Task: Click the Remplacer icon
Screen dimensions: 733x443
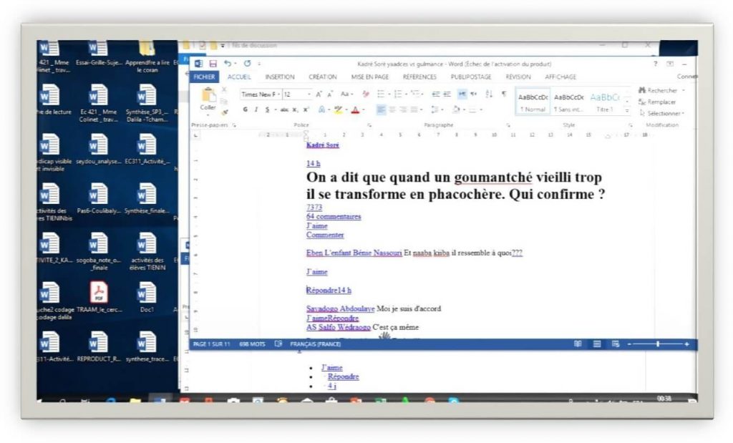Action: point(641,101)
